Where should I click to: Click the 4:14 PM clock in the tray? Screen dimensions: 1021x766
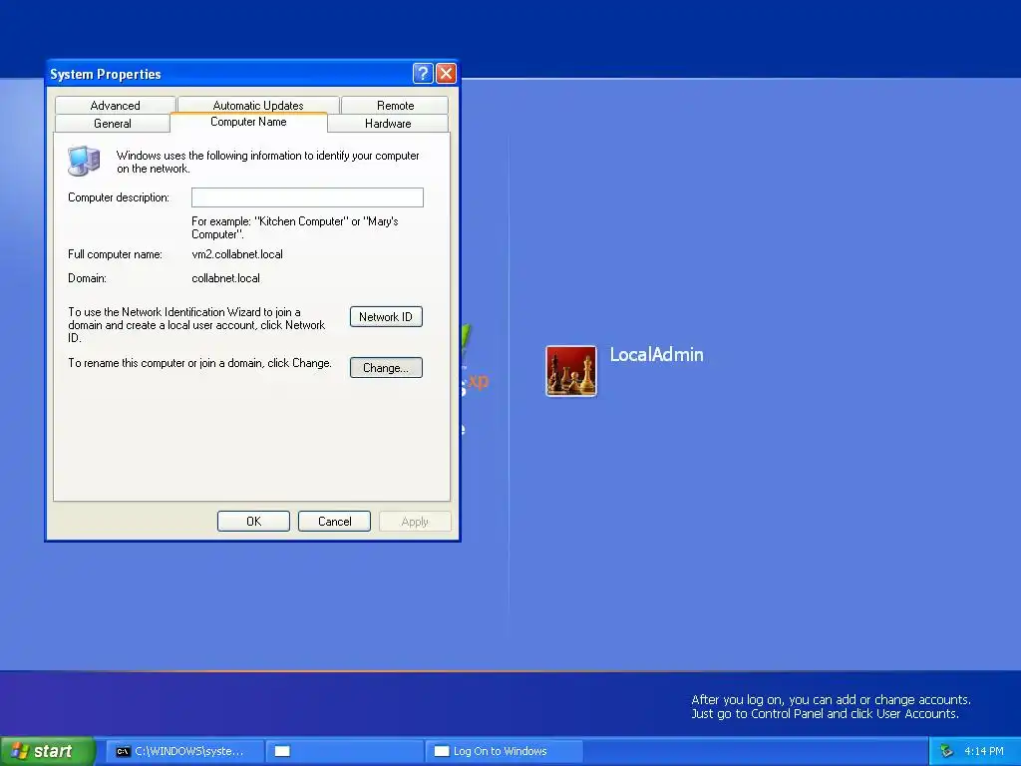(984, 751)
